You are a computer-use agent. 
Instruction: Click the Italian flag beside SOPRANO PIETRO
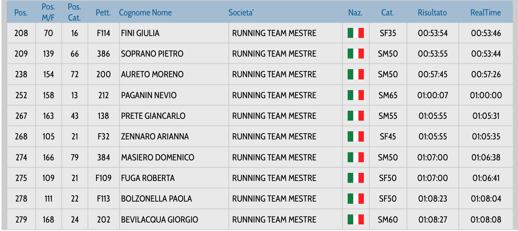355,54
